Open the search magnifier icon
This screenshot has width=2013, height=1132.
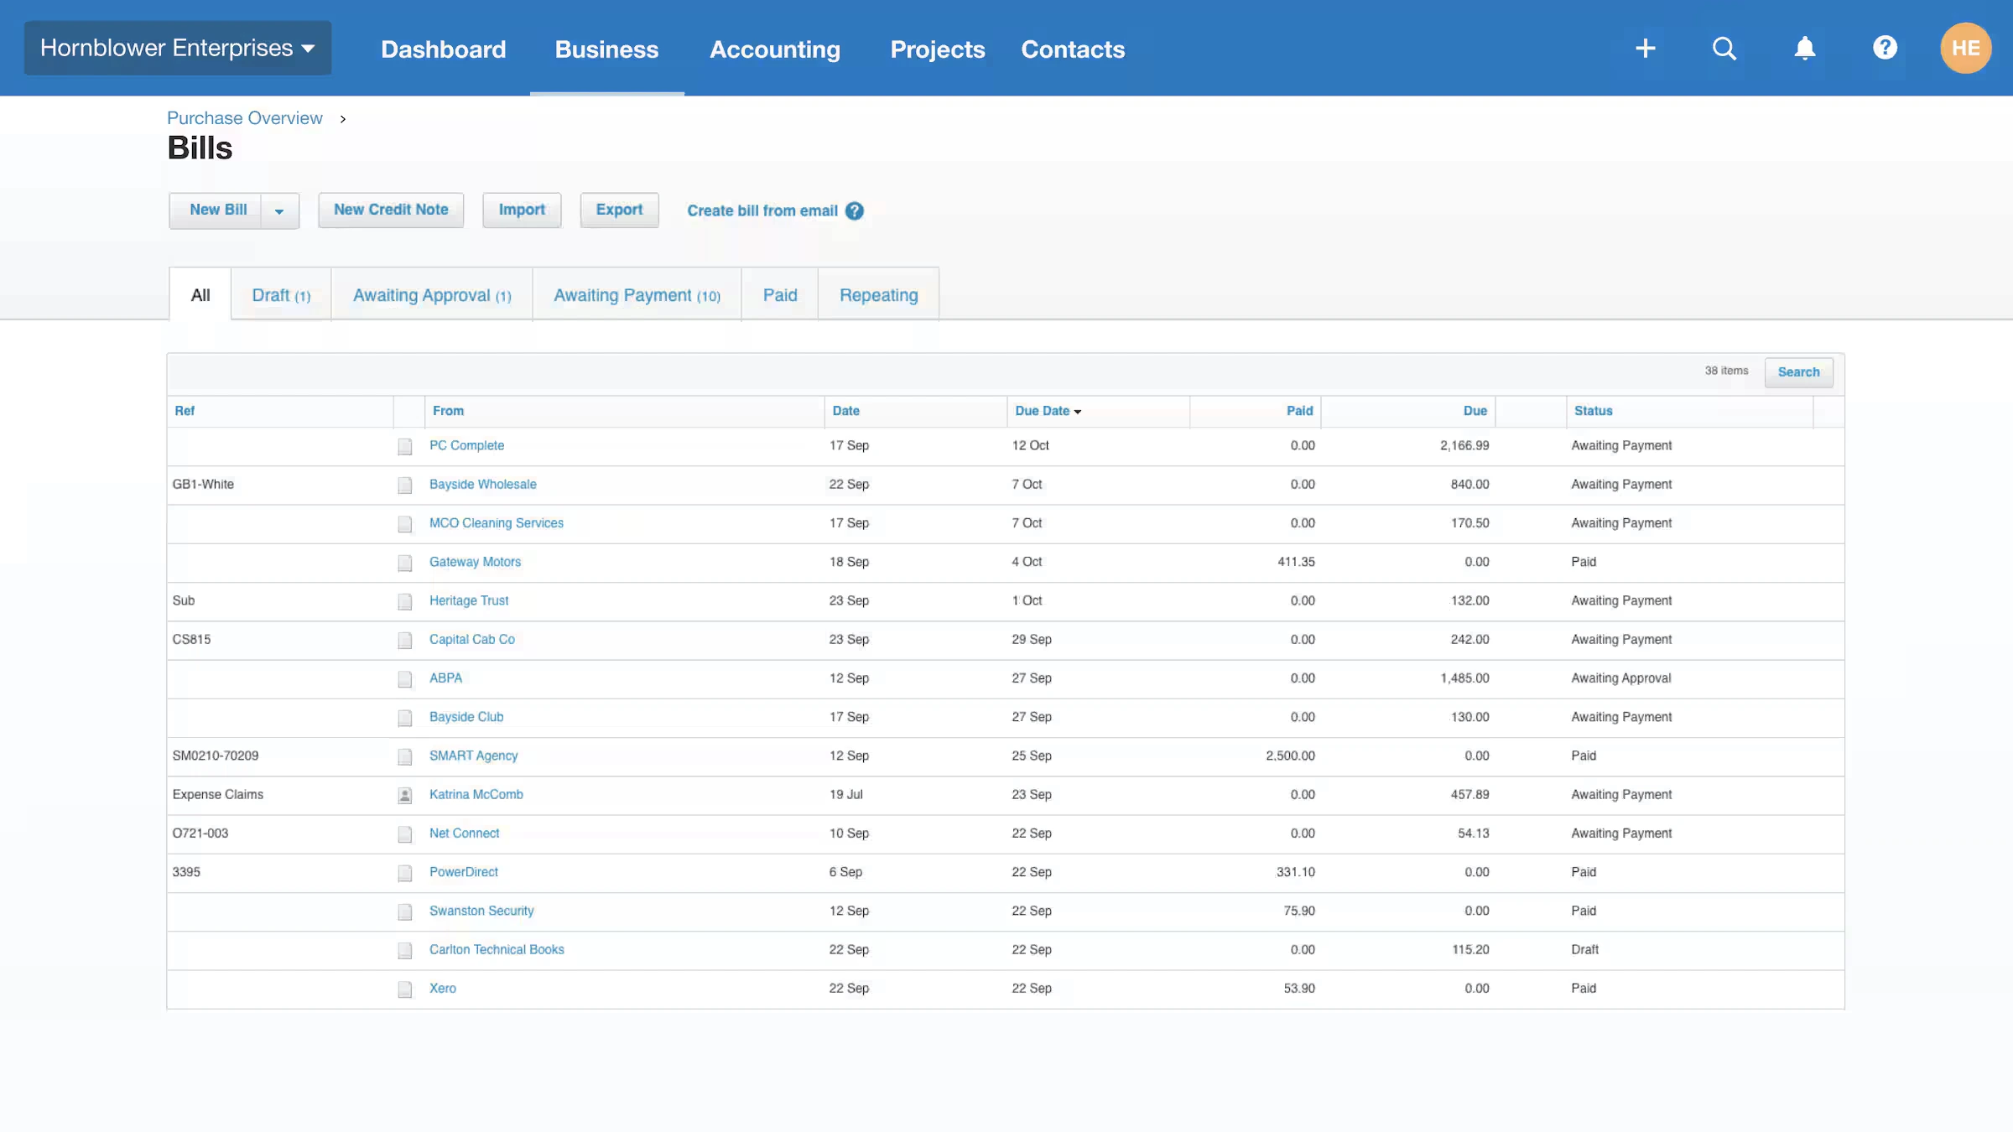[1724, 48]
